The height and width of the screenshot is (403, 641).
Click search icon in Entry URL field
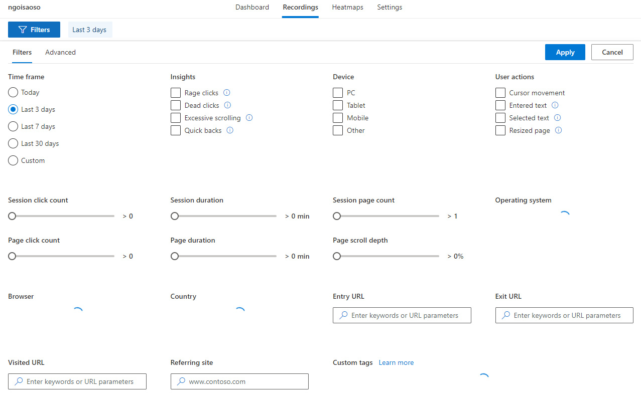pyautogui.click(x=343, y=315)
